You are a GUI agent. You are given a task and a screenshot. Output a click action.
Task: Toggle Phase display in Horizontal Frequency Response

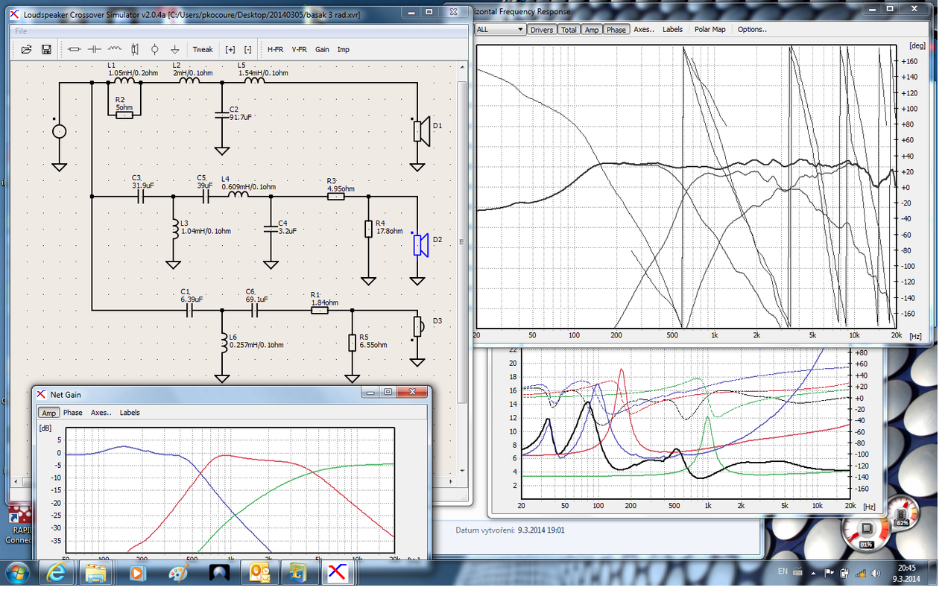click(616, 30)
